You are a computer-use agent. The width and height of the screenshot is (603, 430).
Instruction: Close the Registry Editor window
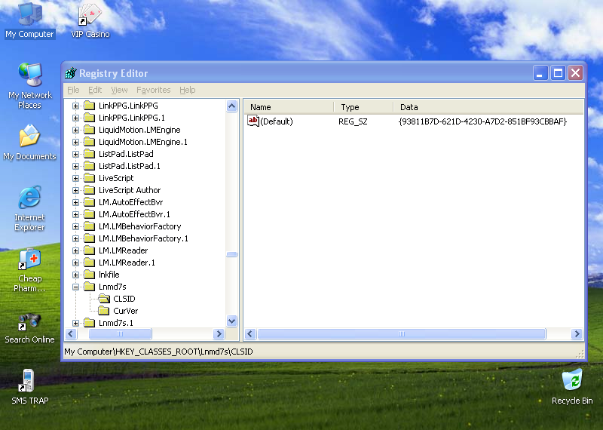[x=576, y=72]
